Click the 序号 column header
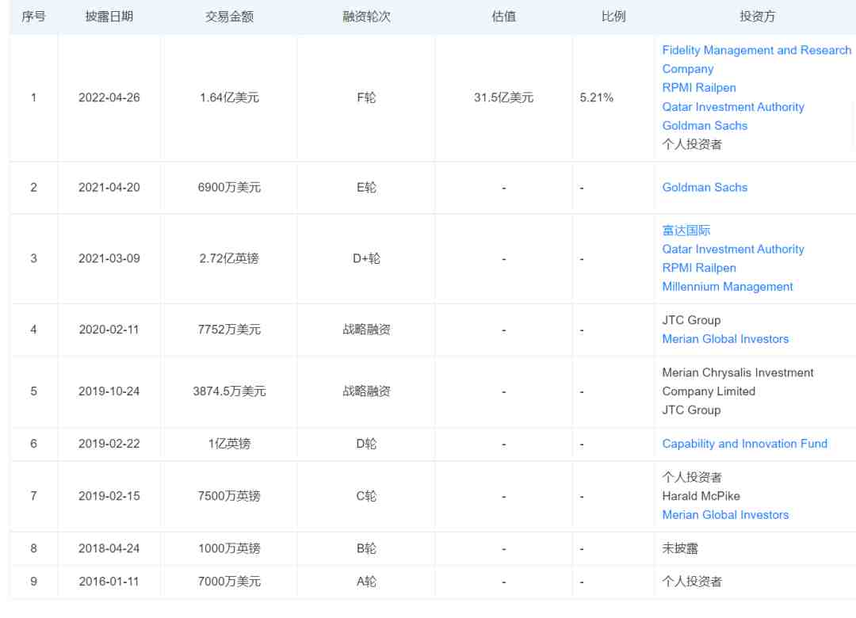 click(x=33, y=17)
